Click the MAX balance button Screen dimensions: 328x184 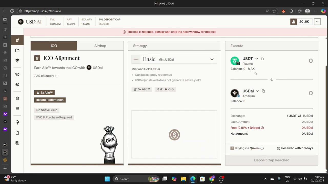(251, 69)
